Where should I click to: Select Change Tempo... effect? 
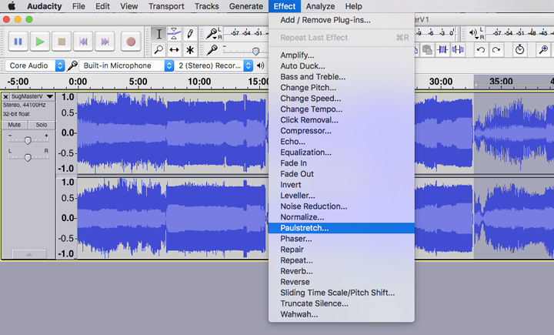point(342,109)
